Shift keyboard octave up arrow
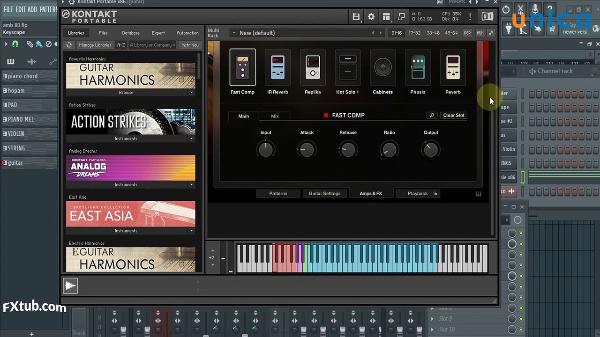600x337 pixels. click(x=212, y=250)
